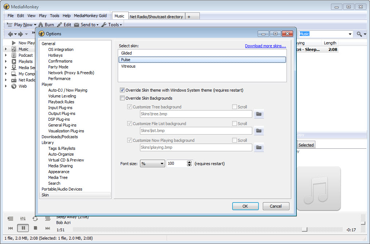Click the Font size spinner arrows
Image resolution: width=370 pixels, height=244 pixels.
coord(189,164)
